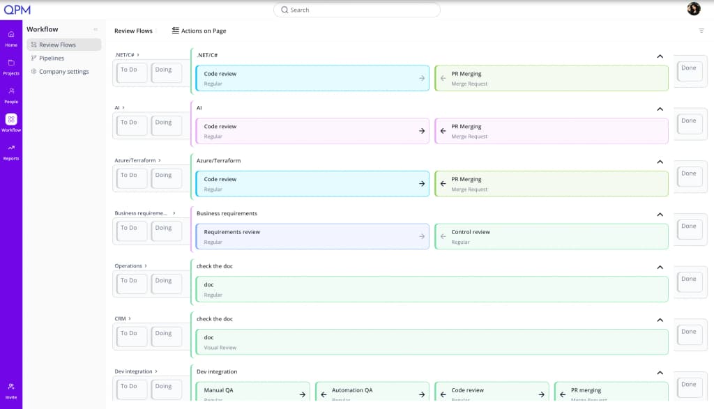Collapse the .NET/C# flow chevron
Viewport: 714px width, 409px height.
[660, 56]
